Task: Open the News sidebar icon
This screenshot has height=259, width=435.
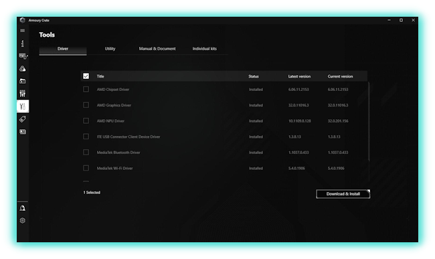Action: [23, 132]
